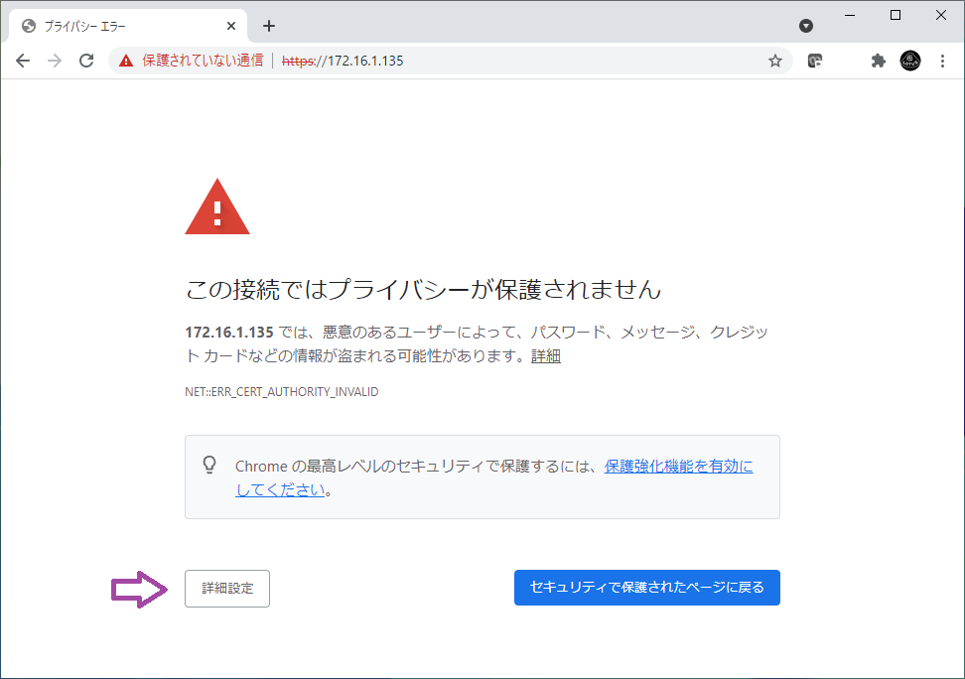Go back to the previous page
This screenshot has height=679, width=965.
[x=23, y=61]
